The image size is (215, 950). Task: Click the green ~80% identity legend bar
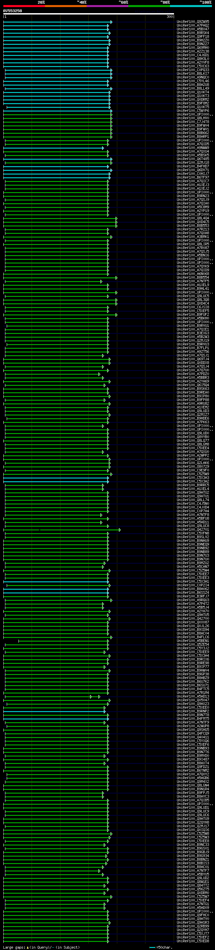pyautogui.click(x=149, y=6)
